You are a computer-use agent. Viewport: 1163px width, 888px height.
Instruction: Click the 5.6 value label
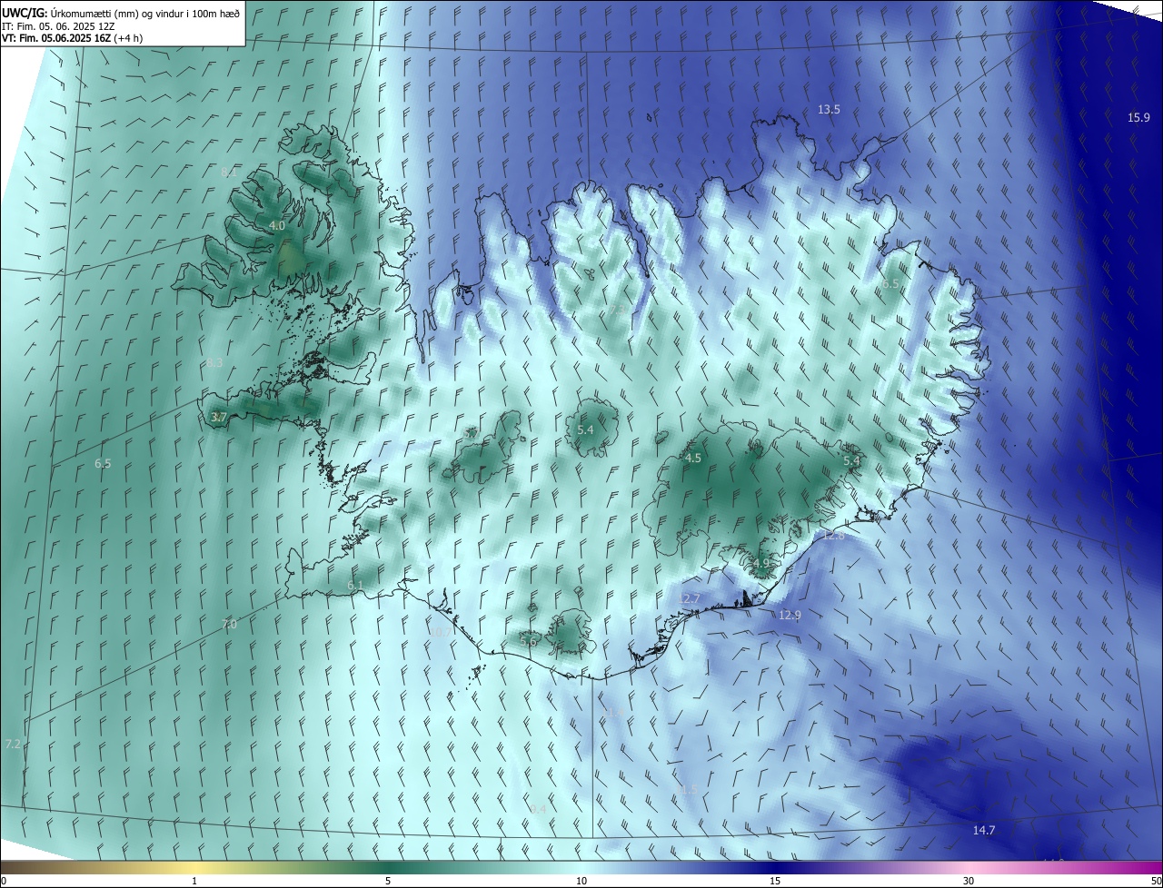coord(528,640)
